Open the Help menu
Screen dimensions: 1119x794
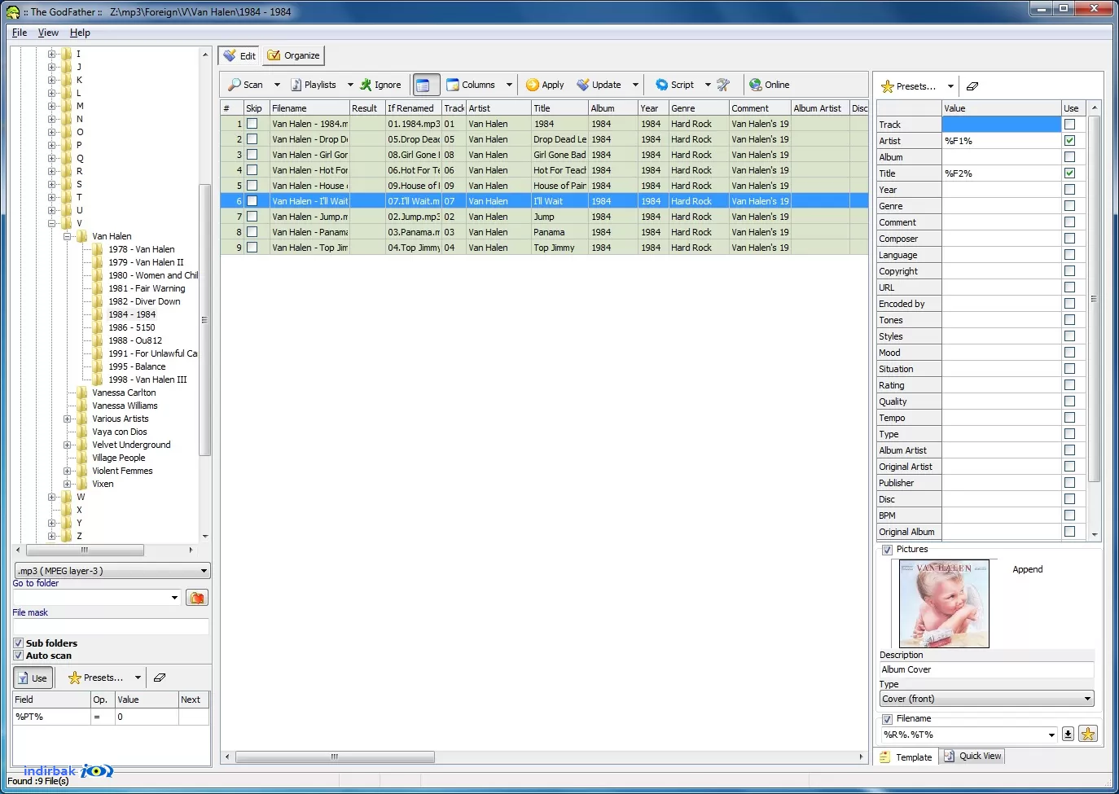click(x=80, y=33)
